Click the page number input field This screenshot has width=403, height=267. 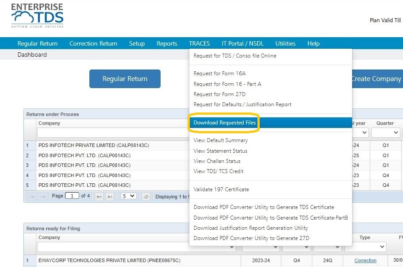[72, 196]
